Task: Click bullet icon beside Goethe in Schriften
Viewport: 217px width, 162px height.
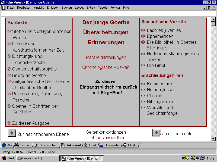Action: (9, 106)
